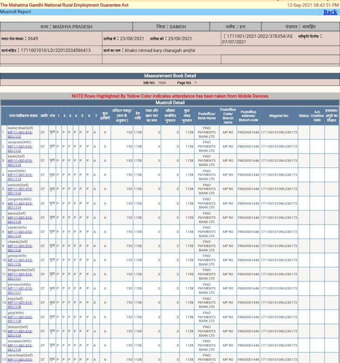Open sangeeta(Wife) registration number link
The image size is (340, 363).
click(20, 206)
